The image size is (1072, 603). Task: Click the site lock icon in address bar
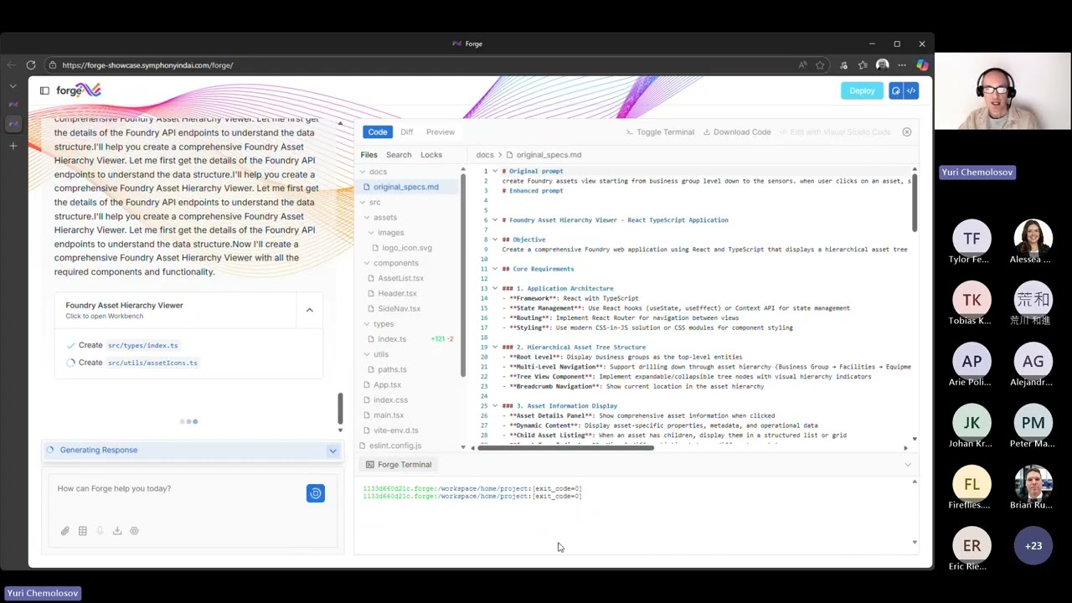52,64
